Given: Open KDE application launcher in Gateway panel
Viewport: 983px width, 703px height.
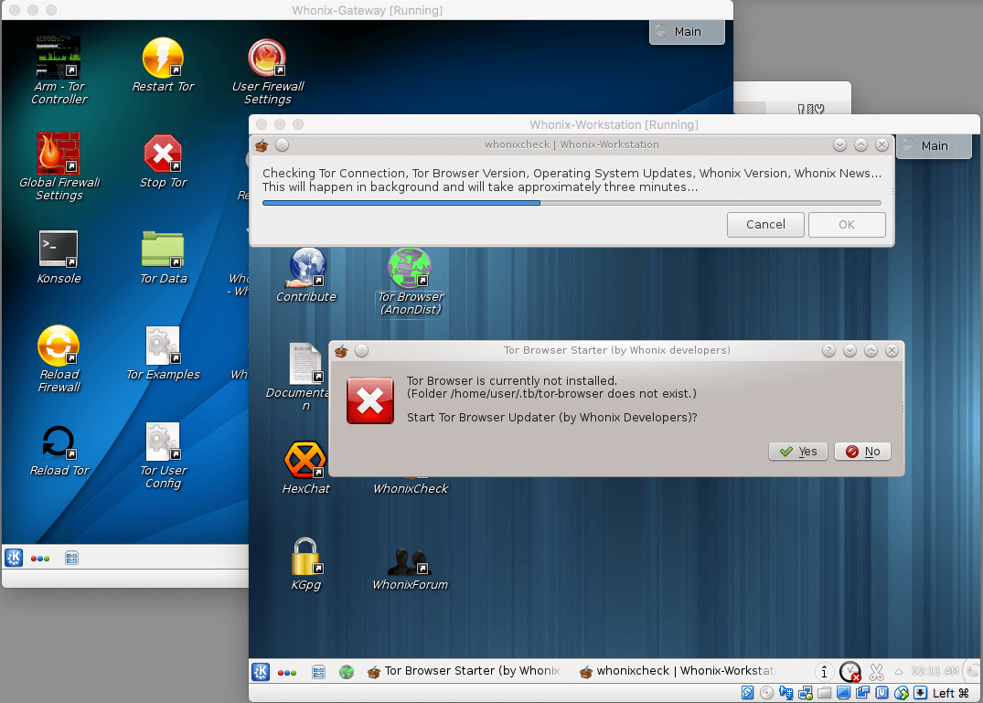Looking at the screenshot, I should (x=14, y=558).
